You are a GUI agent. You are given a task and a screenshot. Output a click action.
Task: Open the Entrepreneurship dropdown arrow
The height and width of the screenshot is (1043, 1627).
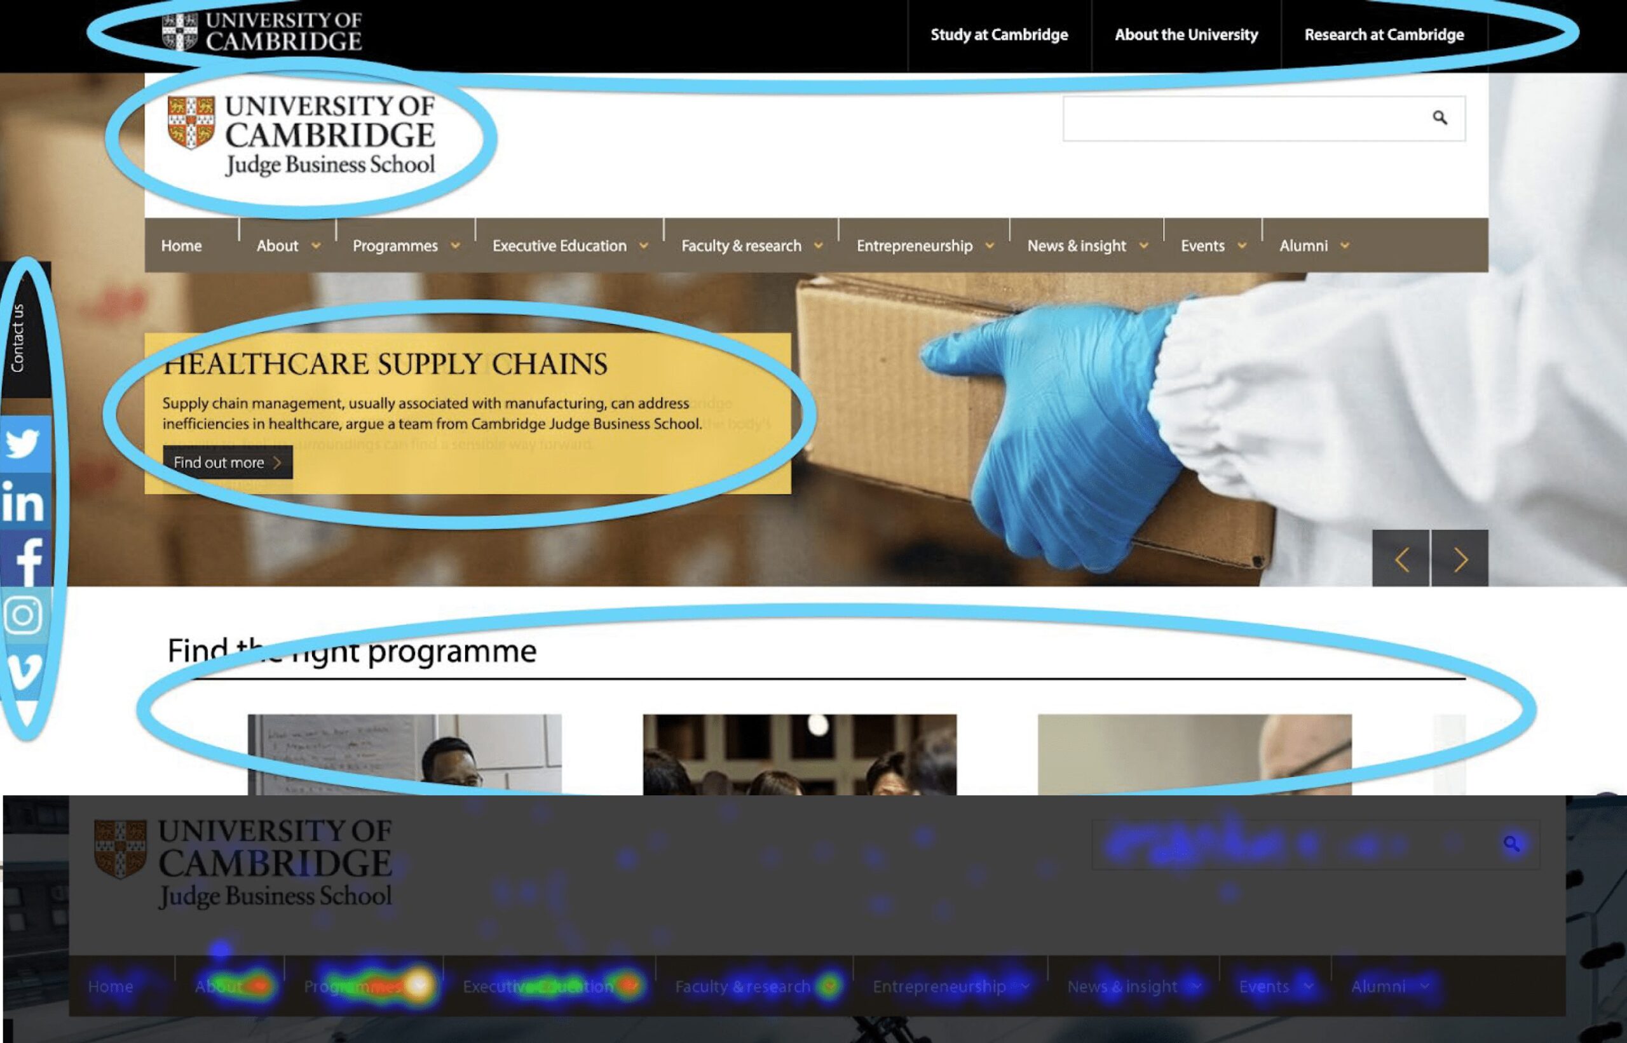click(990, 246)
